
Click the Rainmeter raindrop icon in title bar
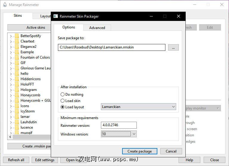coord(5,5)
